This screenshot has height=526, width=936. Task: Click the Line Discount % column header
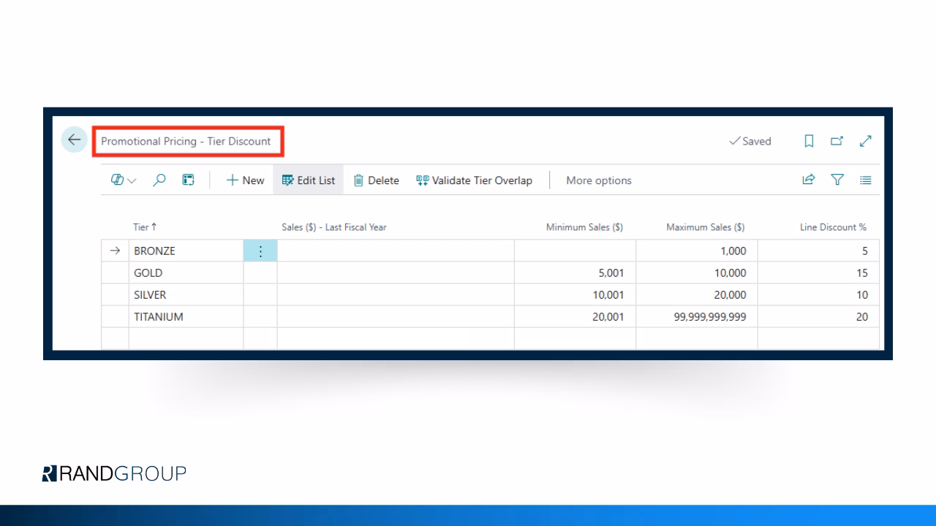[833, 227]
